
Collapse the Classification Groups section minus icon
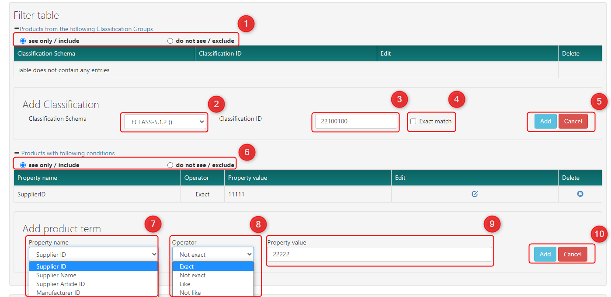17,29
